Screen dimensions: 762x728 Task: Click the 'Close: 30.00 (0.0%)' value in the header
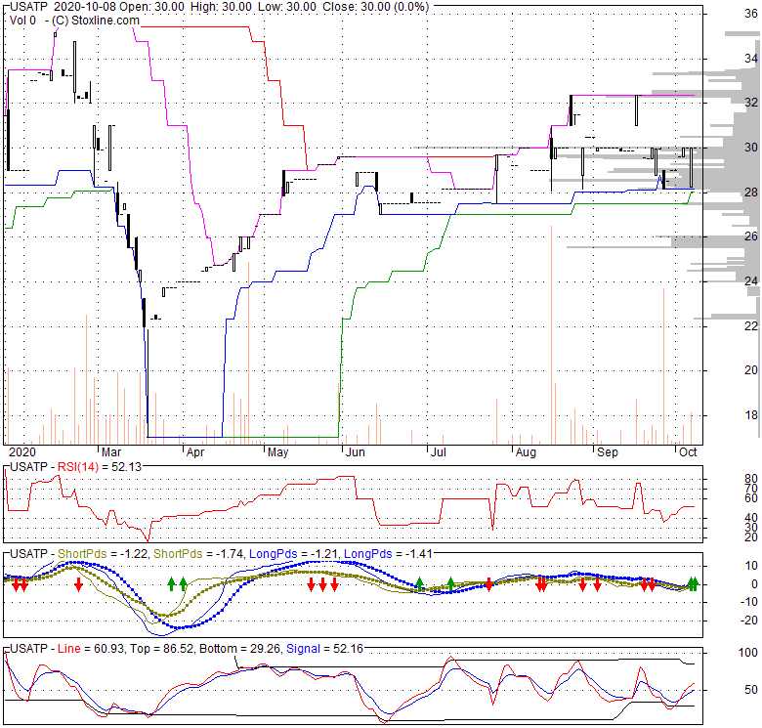(x=376, y=7)
